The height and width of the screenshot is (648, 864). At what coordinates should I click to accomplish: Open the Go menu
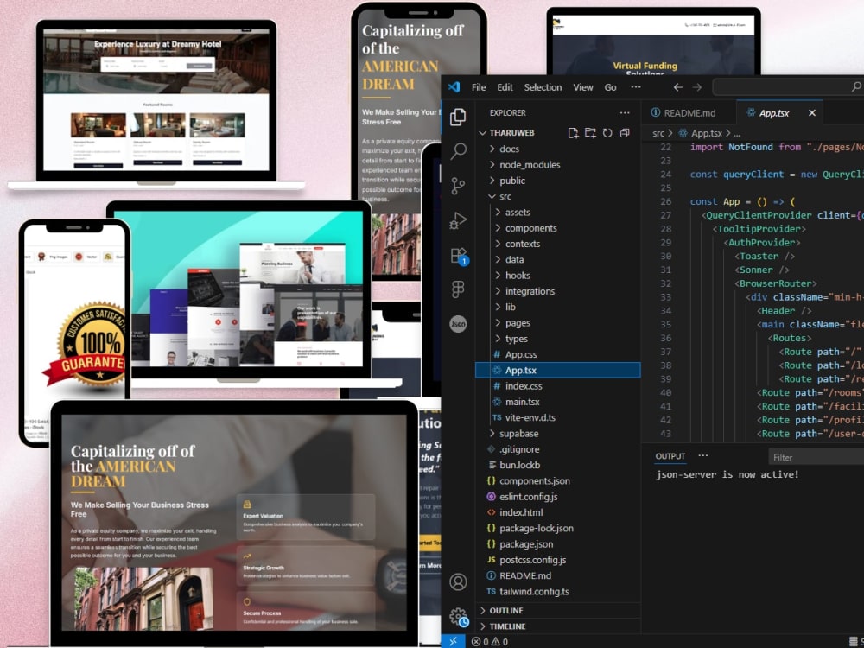[611, 87]
